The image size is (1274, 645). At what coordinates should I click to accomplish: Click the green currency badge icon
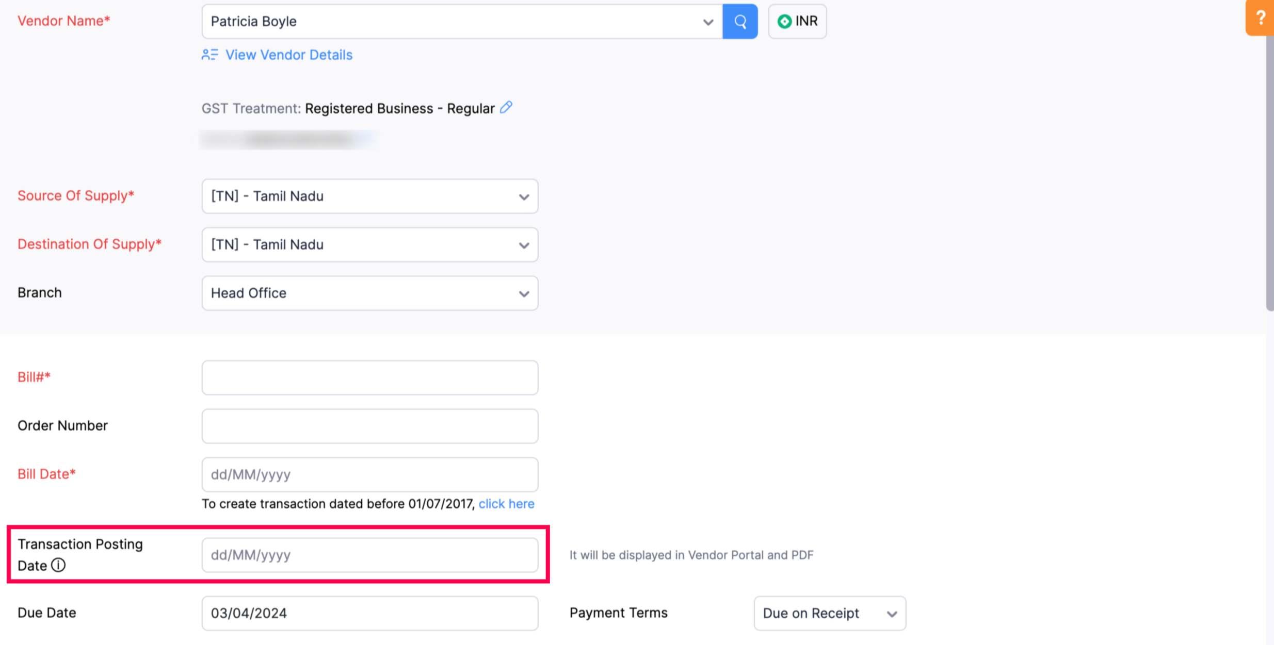tap(784, 21)
